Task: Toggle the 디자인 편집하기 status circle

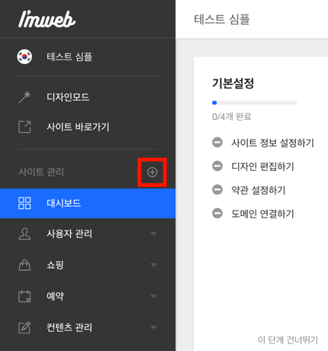Action: click(x=217, y=166)
